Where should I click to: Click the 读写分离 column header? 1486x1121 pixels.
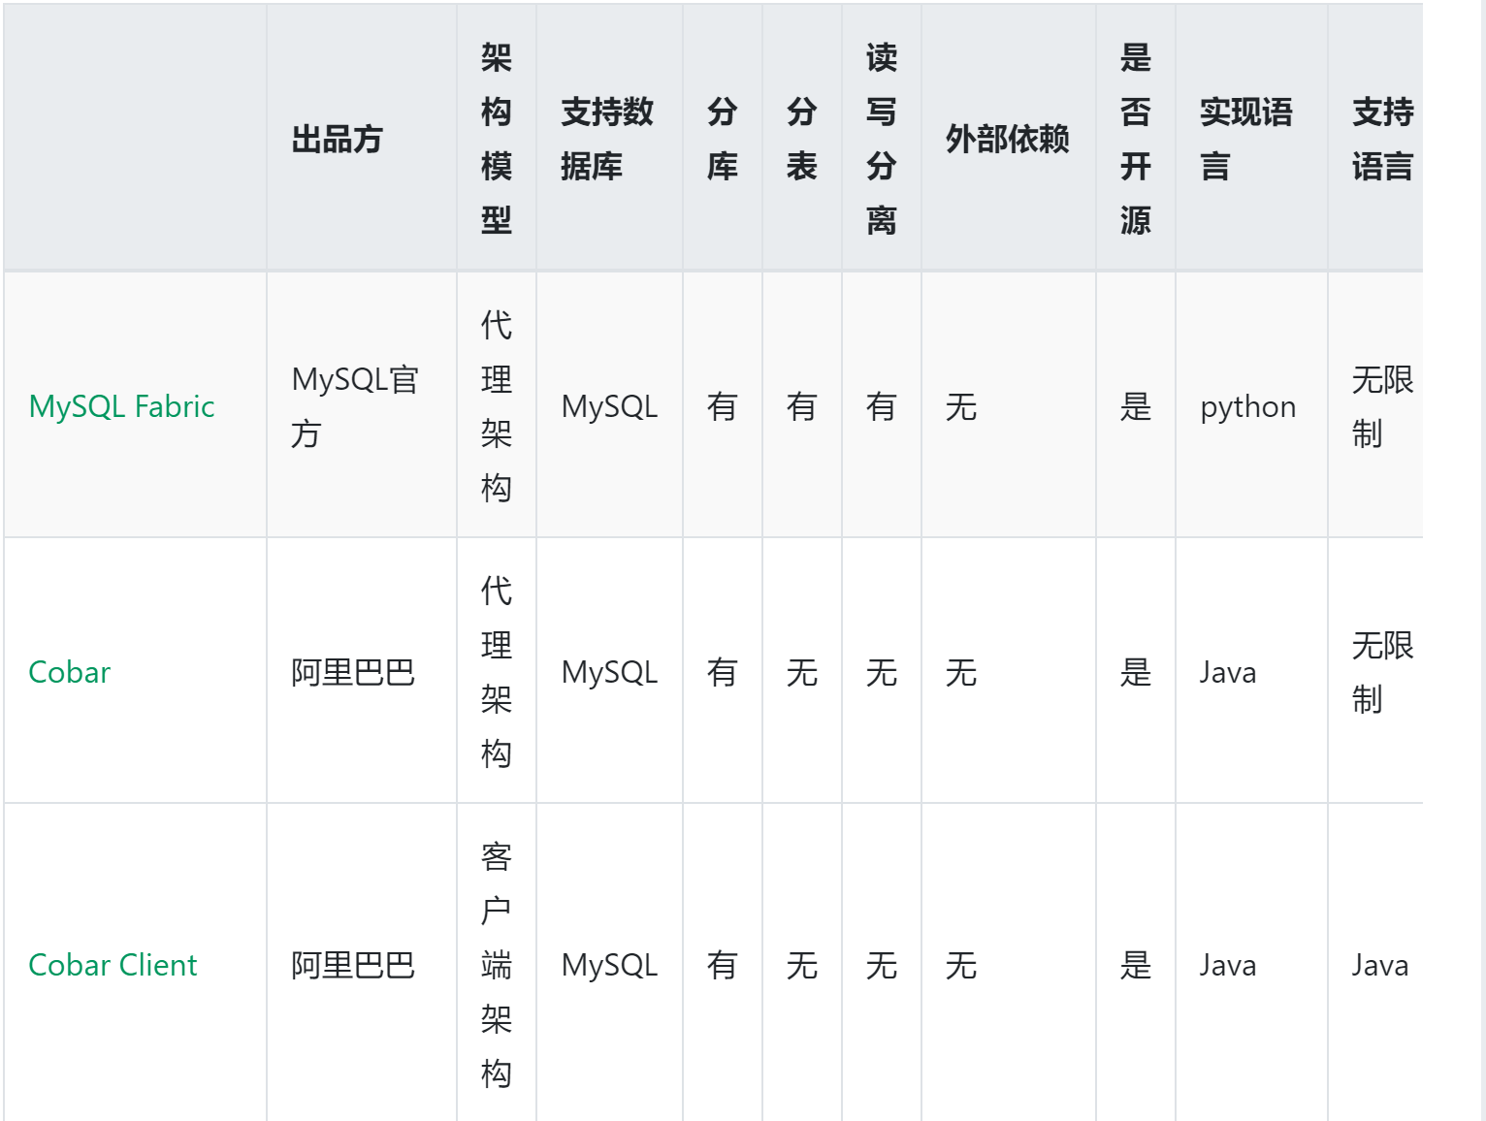pyautogui.click(x=882, y=139)
